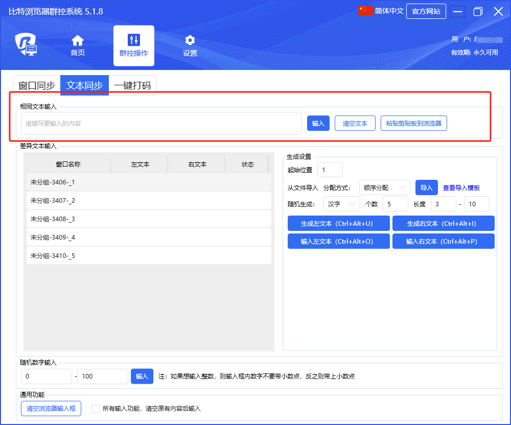This screenshot has width=511, height=425.
Task: Click the China flag language icon
Action: click(365, 11)
